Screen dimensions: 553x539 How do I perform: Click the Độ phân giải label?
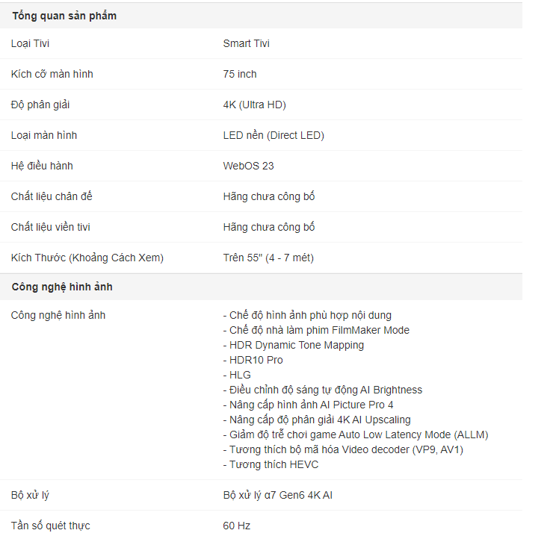(40, 105)
